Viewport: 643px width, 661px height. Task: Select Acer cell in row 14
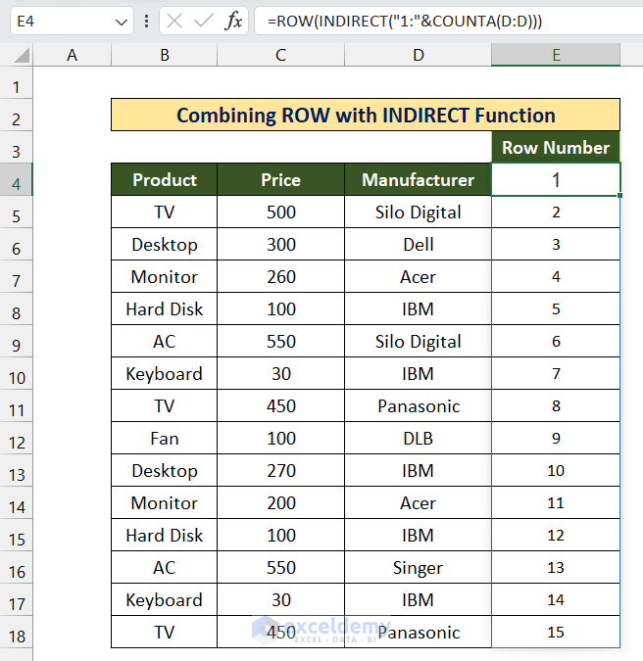click(419, 503)
